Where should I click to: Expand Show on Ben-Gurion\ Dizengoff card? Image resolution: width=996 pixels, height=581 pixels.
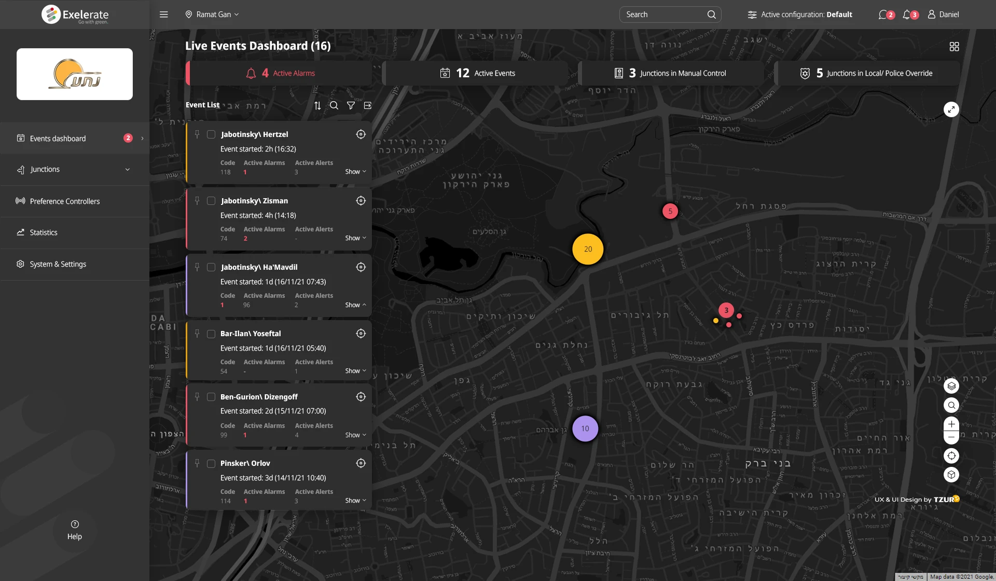356,435
